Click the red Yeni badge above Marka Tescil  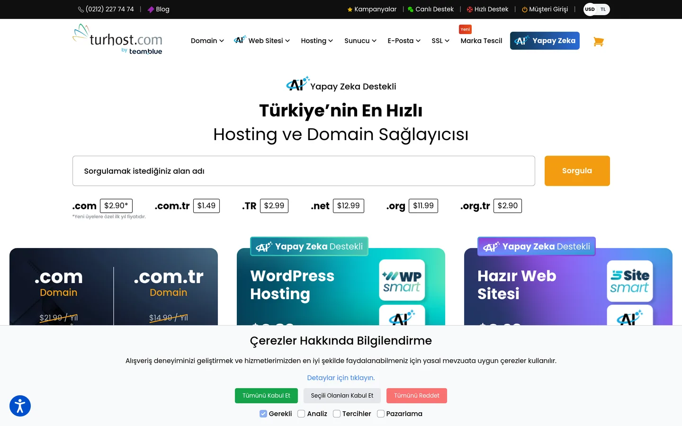tap(465, 29)
